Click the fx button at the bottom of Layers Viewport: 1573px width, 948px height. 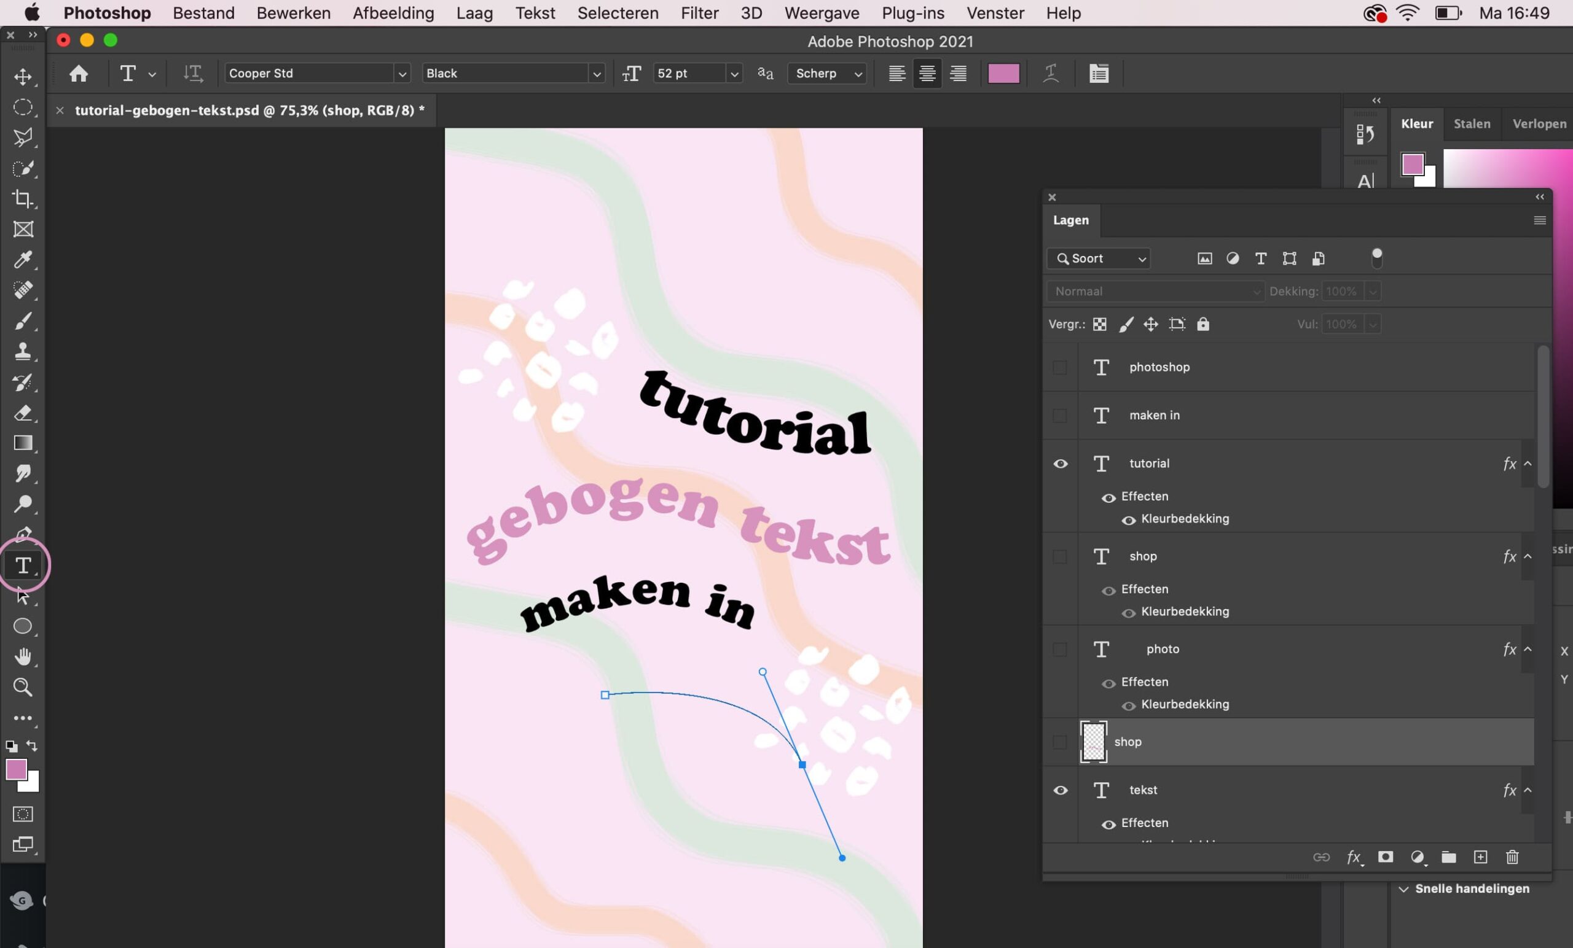[x=1355, y=857]
